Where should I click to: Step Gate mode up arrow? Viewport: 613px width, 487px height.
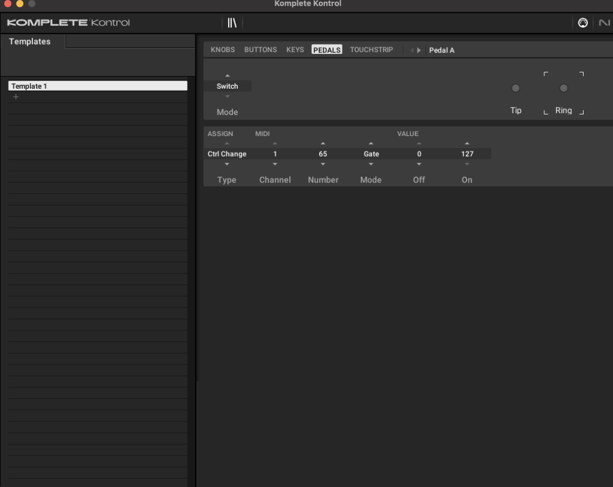click(x=371, y=144)
